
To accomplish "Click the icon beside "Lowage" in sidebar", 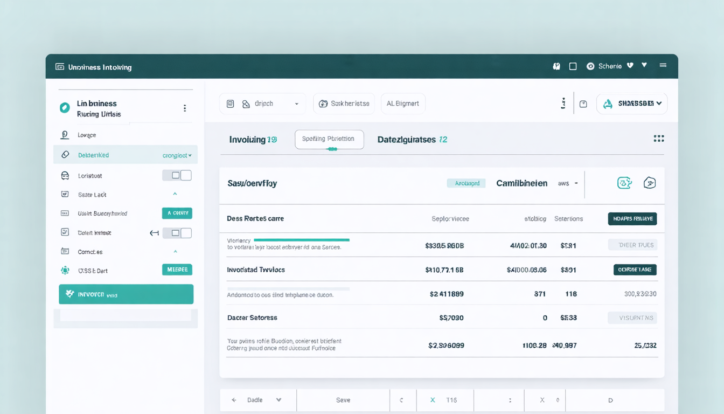I will [65, 135].
